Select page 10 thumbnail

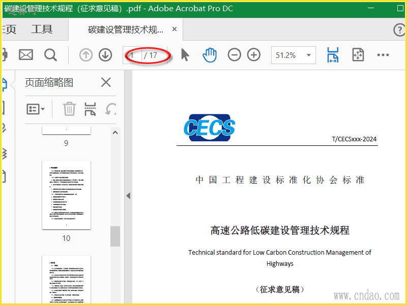tap(67, 195)
